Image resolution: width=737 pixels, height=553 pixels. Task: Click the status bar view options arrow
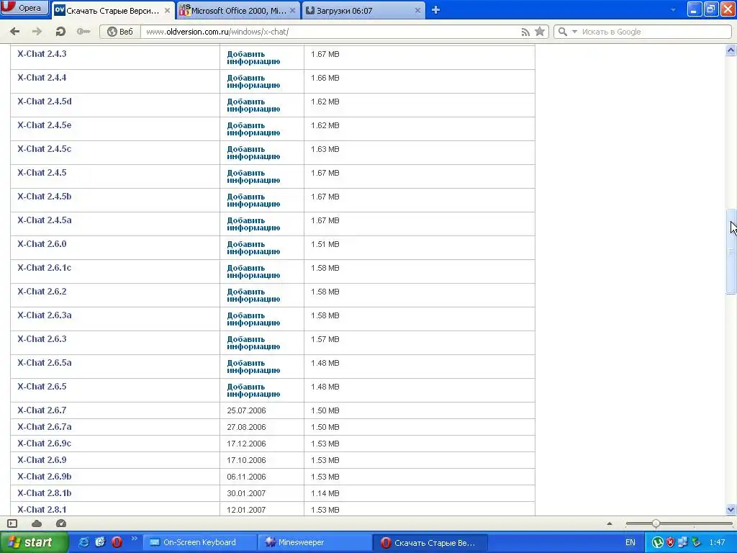pos(610,523)
